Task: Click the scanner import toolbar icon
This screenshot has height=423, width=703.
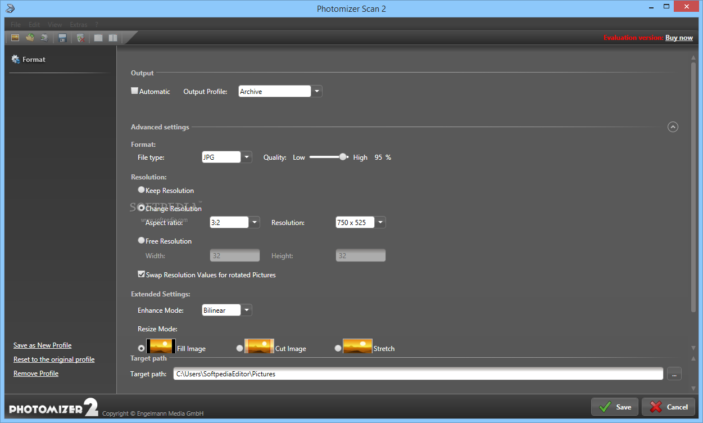Action: (x=44, y=38)
